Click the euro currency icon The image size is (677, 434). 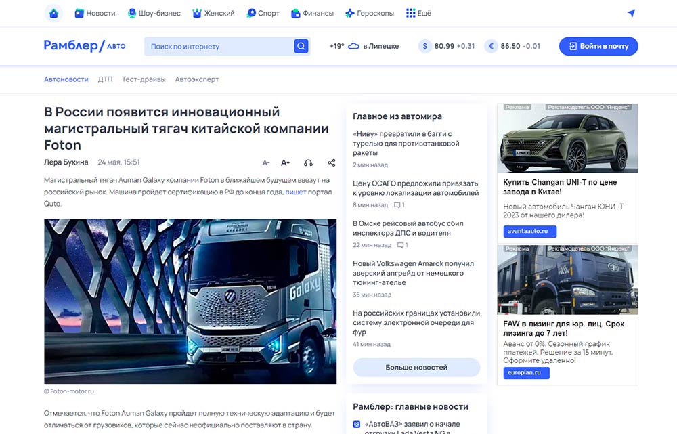click(491, 46)
